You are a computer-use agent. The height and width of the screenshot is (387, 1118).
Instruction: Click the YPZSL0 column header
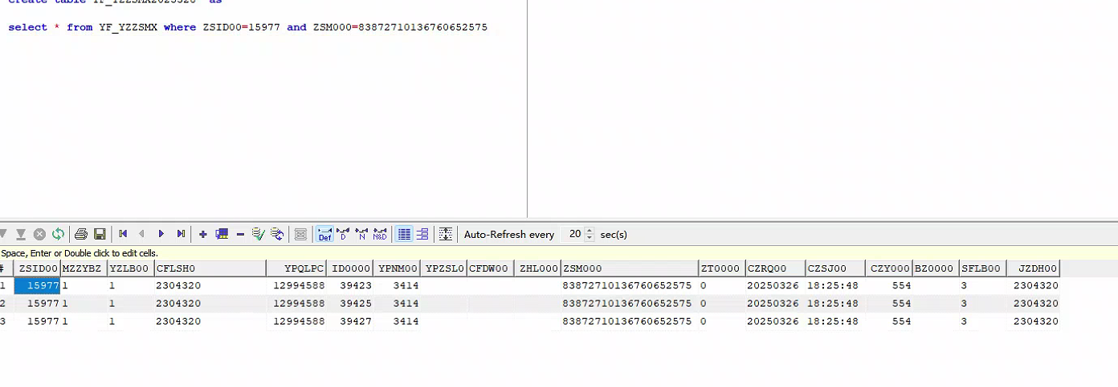[444, 268]
